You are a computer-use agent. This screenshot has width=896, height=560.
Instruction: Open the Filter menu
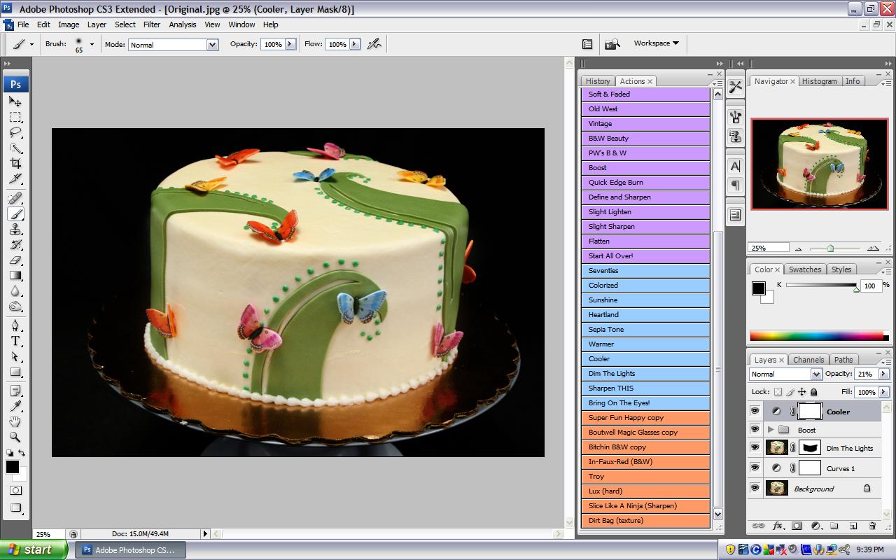(152, 24)
